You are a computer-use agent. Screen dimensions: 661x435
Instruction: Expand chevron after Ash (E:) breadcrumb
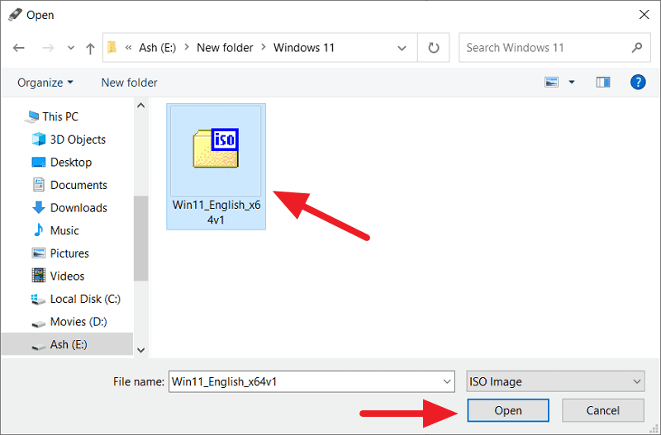[187, 48]
